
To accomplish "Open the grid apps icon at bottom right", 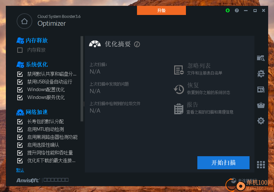I will pyautogui.click(x=261, y=165).
